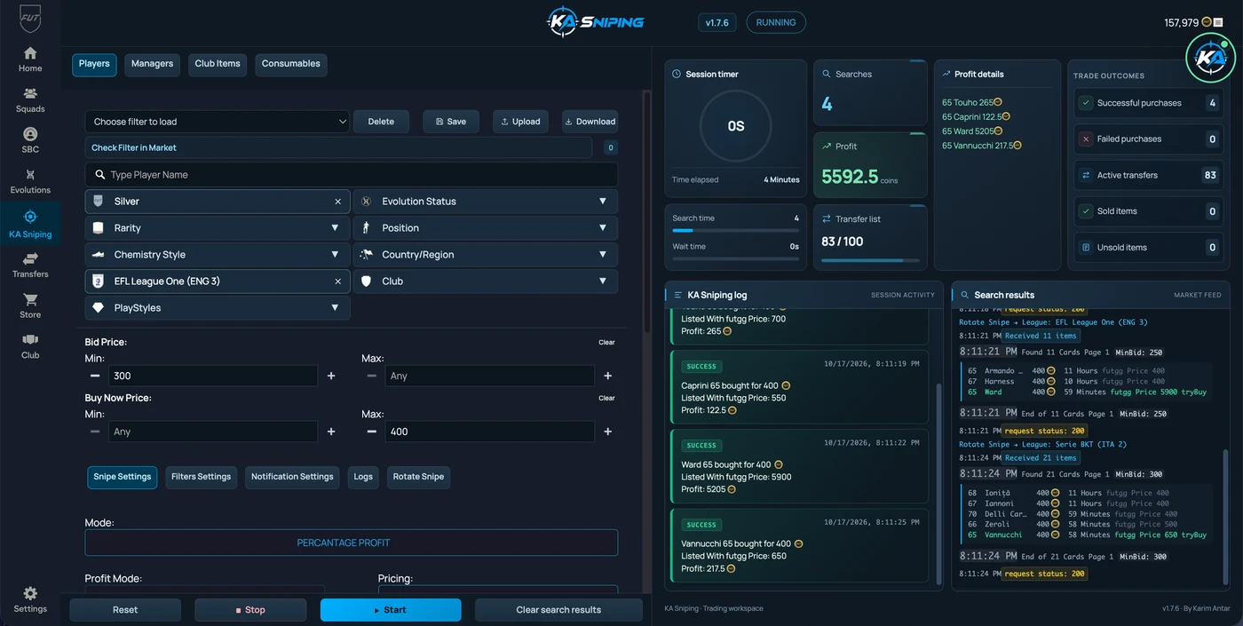
Task: Click the Bid Price Min field
Action: pos(213,376)
